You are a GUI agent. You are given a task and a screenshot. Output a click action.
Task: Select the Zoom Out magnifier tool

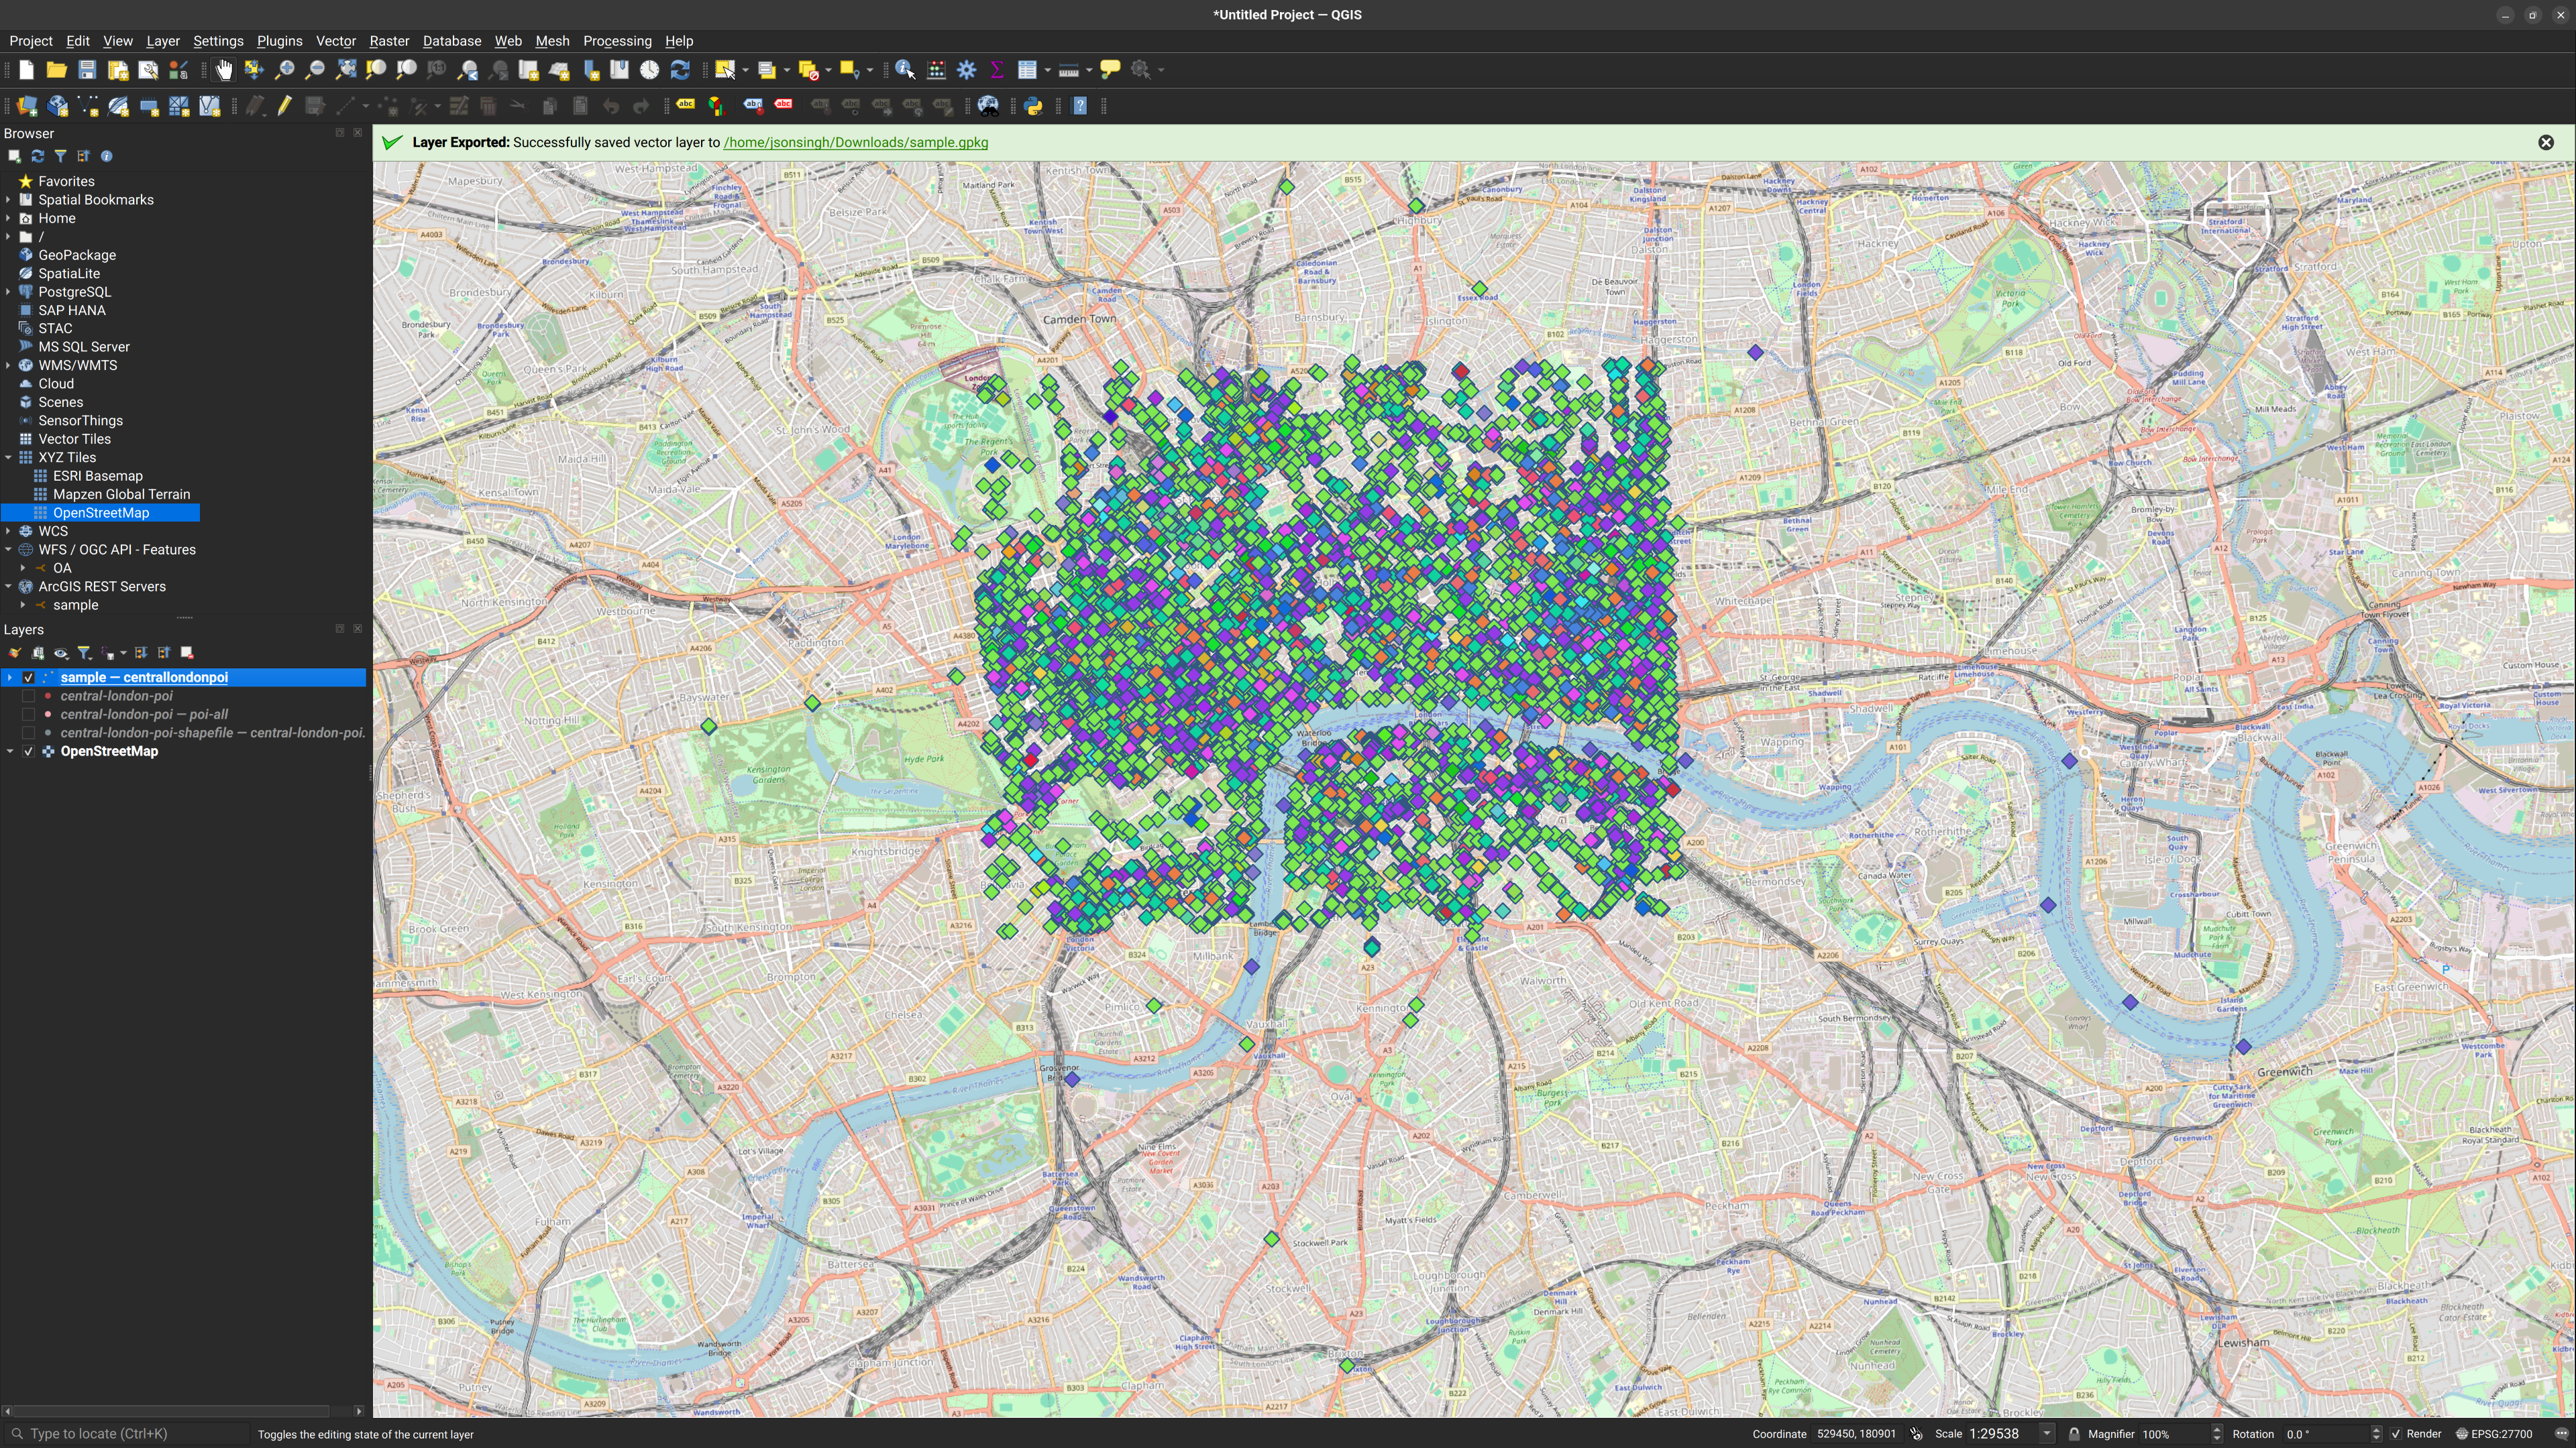tap(314, 70)
